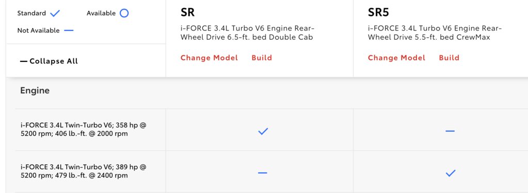Screen dimensions: 528x193
Task: Open Build for the SR trim
Action: coord(262,58)
